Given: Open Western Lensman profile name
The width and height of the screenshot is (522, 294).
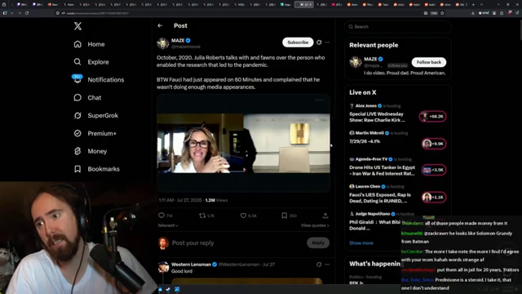Looking at the screenshot, I should pos(191,265).
